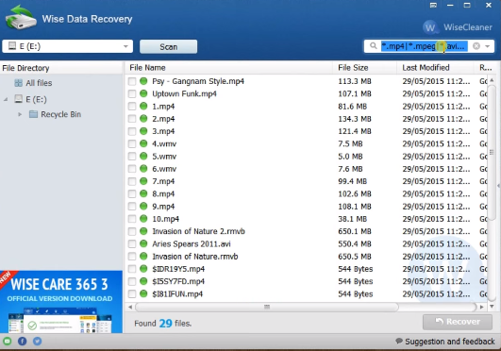This screenshot has height=351, width=501.
Task: Click the 650.5 MB file size cell
Action: point(355,257)
